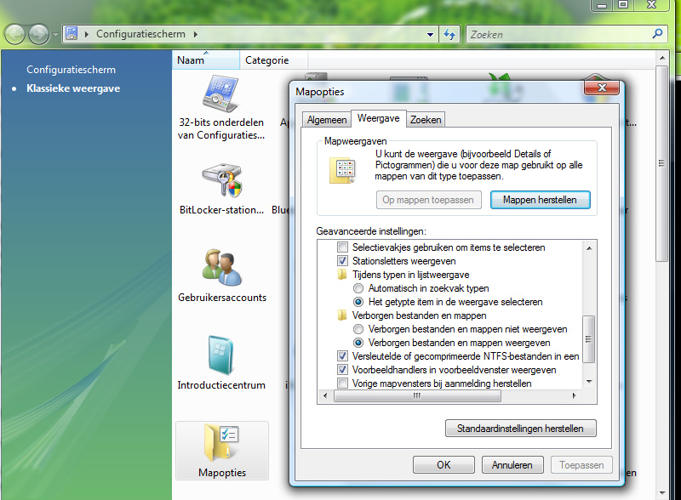The width and height of the screenshot is (681, 500).
Task: Click the back navigation arrow
Action: [x=14, y=34]
